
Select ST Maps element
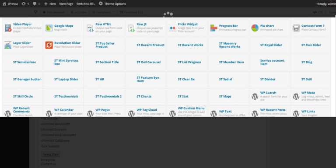coord(228,96)
